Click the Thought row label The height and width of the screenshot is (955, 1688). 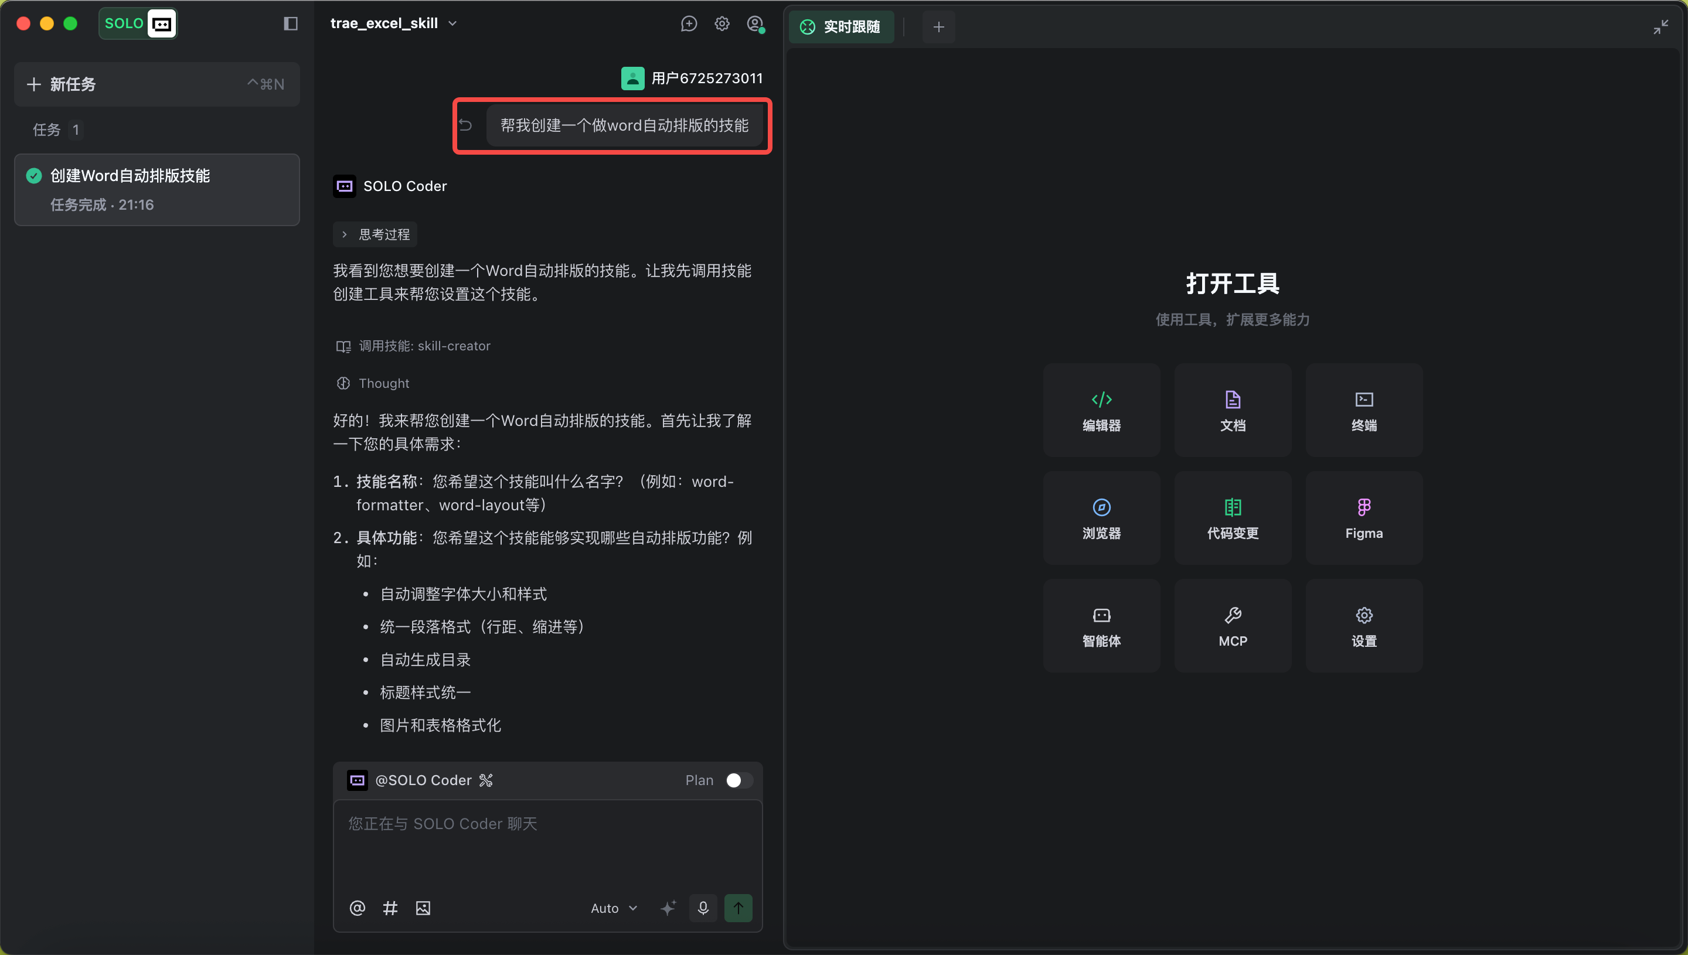tap(384, 383)
